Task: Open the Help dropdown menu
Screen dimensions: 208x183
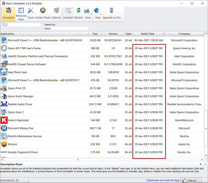Action: (x=101, y=14)
